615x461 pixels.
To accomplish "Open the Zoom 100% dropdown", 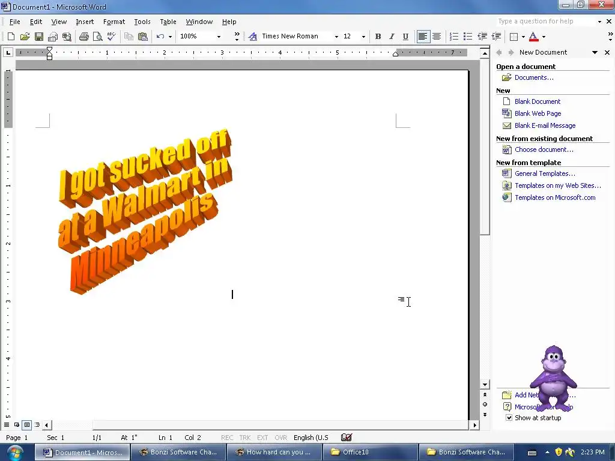I will click(219, 37).
